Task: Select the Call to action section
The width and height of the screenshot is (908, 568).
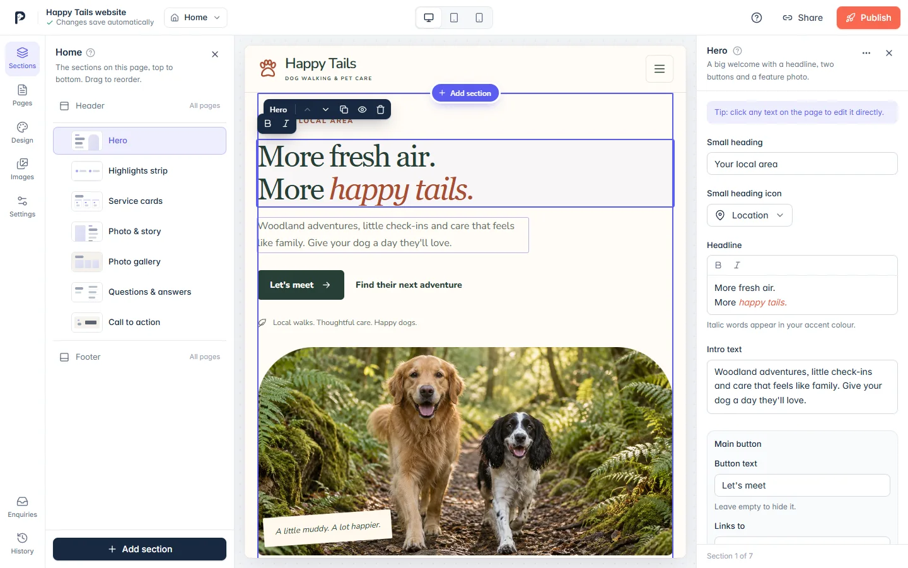Action: click(139, 322)
